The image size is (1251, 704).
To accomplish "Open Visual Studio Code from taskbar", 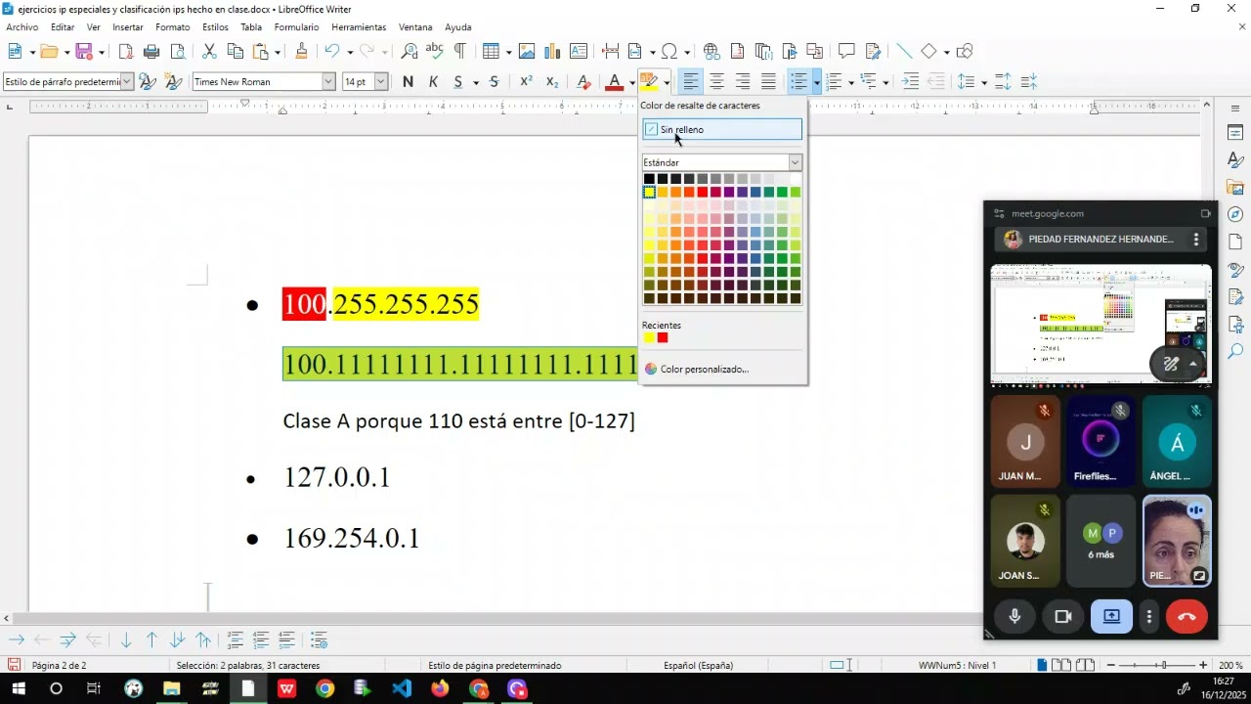I will (402, 689).
